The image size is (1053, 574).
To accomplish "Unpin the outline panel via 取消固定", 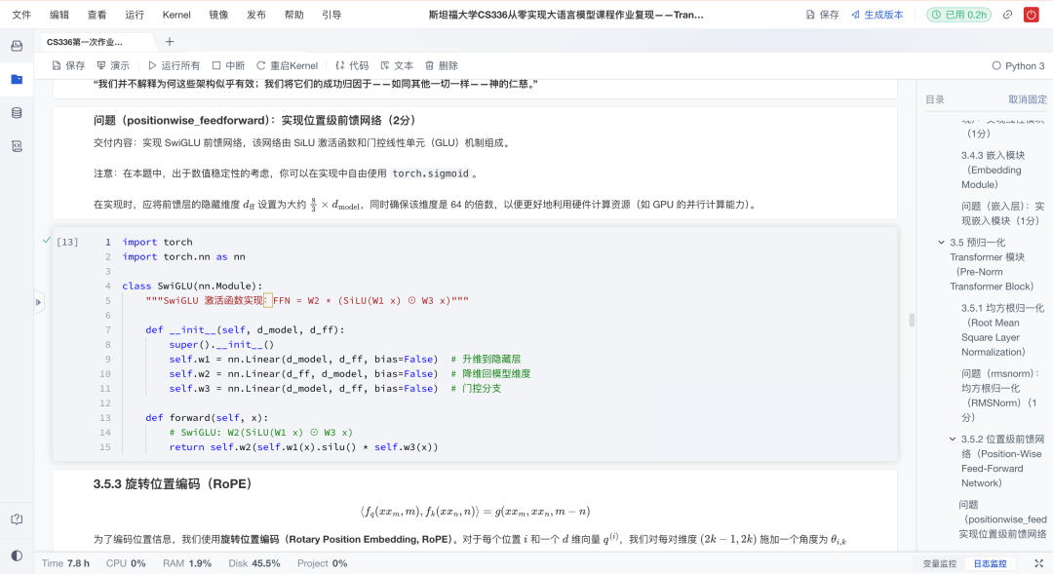I will pyautogui.click(x=1030, y=98).
